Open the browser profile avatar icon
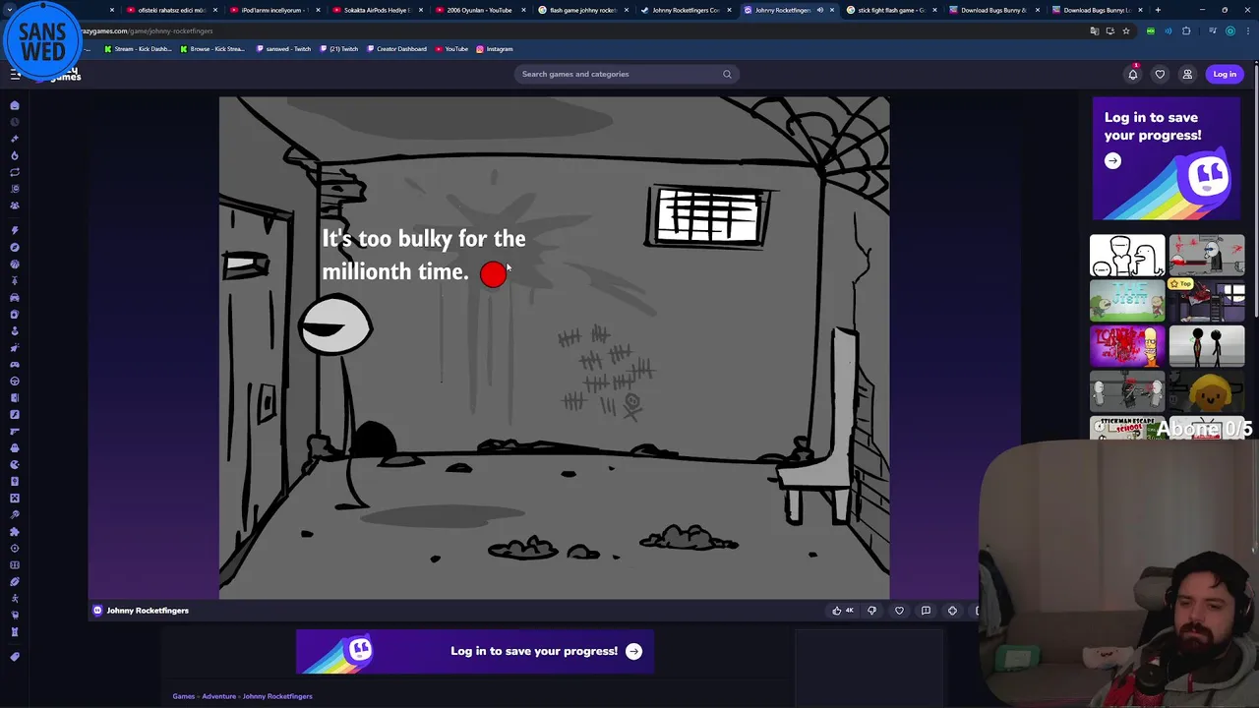The height and width of the screenshot is (708, 1259). (1230, 30)
